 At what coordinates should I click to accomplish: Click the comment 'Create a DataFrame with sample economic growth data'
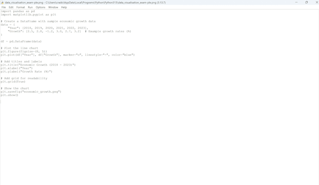tap(48, 22)
